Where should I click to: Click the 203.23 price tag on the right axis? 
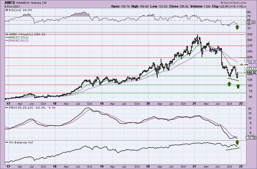[251, 62]
